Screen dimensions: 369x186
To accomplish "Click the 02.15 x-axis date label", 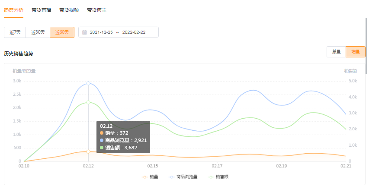I will click(152, 166).
